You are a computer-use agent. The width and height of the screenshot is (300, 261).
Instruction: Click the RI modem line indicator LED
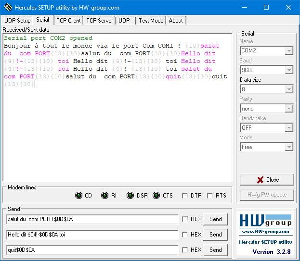[104, 196]
